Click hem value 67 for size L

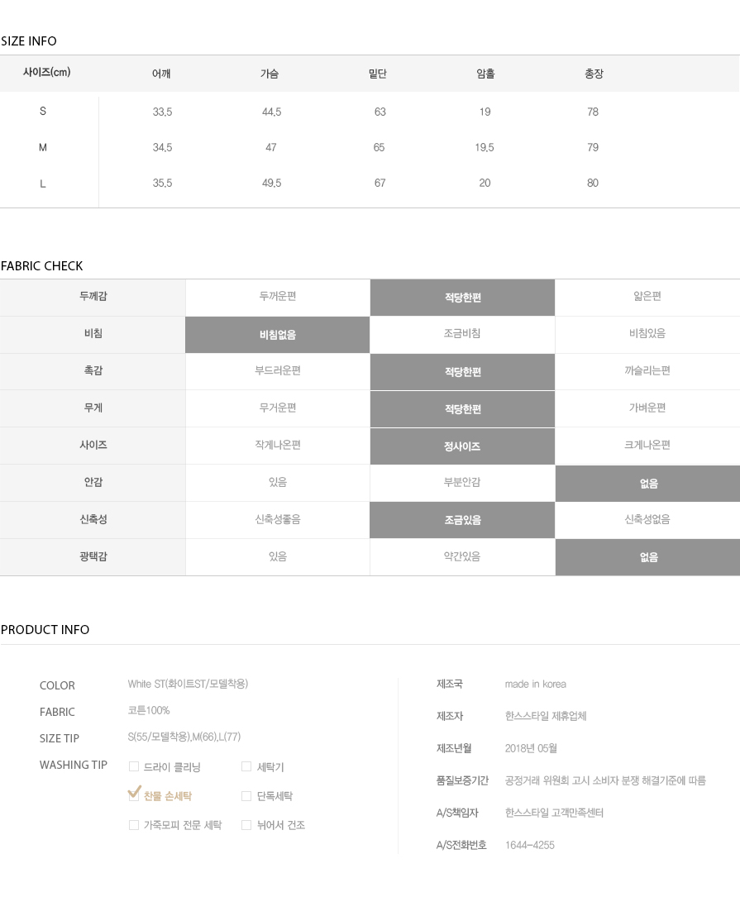click(380, 183)
